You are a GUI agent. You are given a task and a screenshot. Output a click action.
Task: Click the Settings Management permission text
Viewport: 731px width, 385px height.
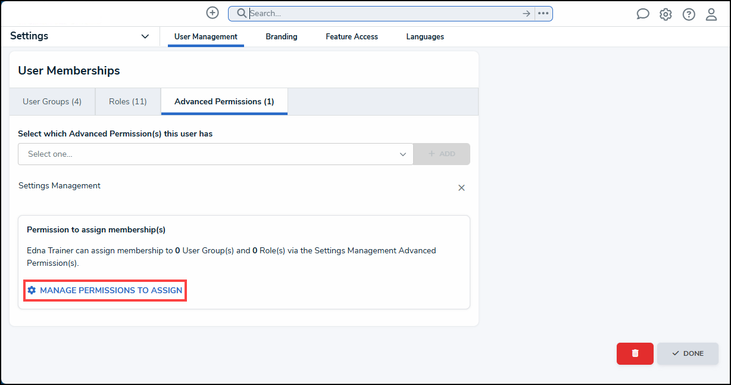(x=60, y=186)
